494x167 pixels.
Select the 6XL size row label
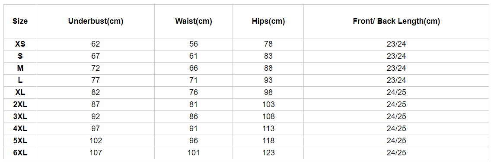pos(20,153)
